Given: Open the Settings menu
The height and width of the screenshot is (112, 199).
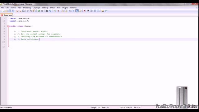Looking at the screenshot, I should pos(45,8).
